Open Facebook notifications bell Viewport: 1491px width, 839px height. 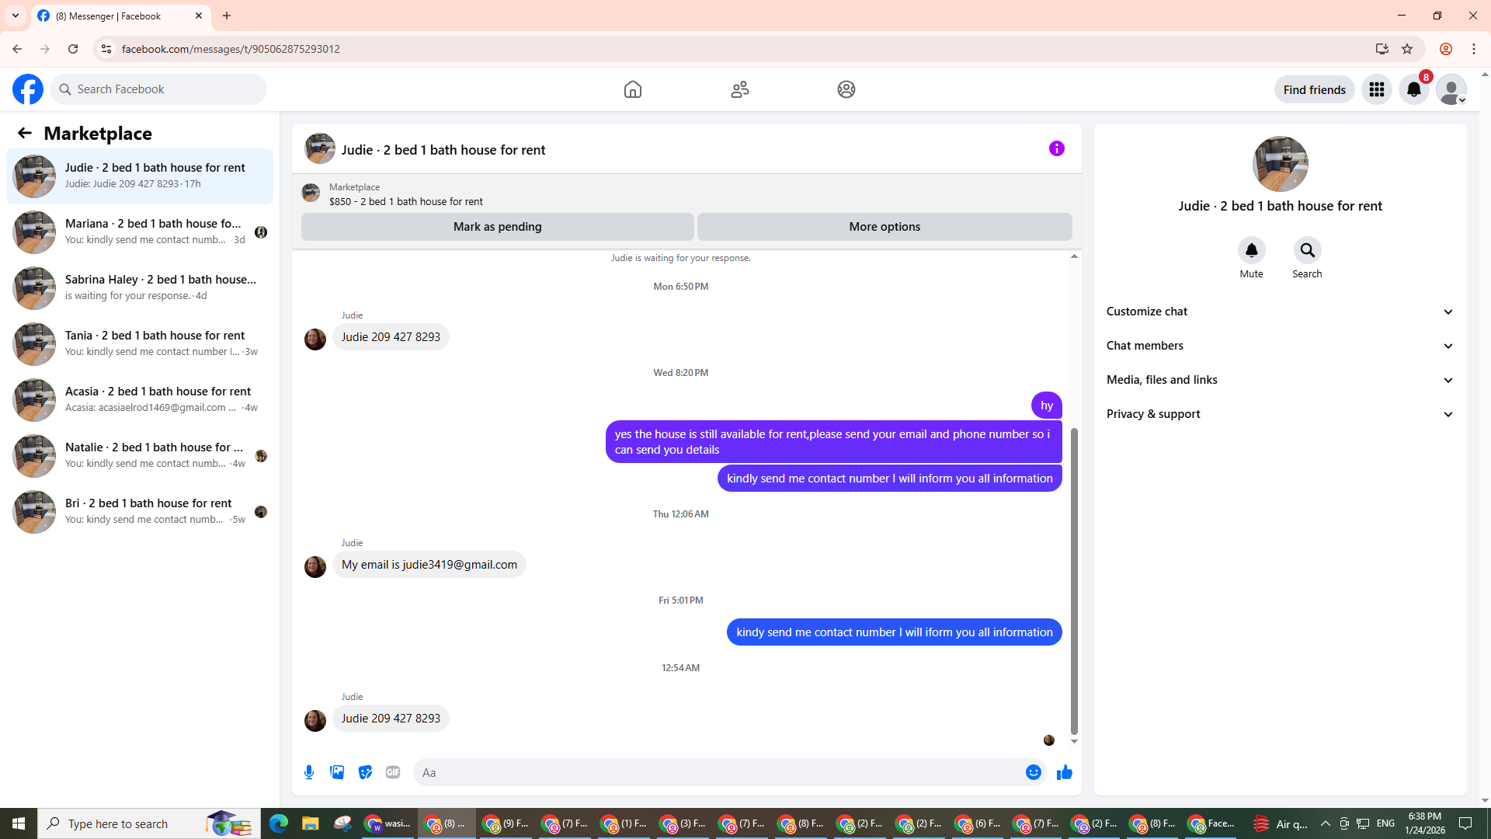point(1413,89)
